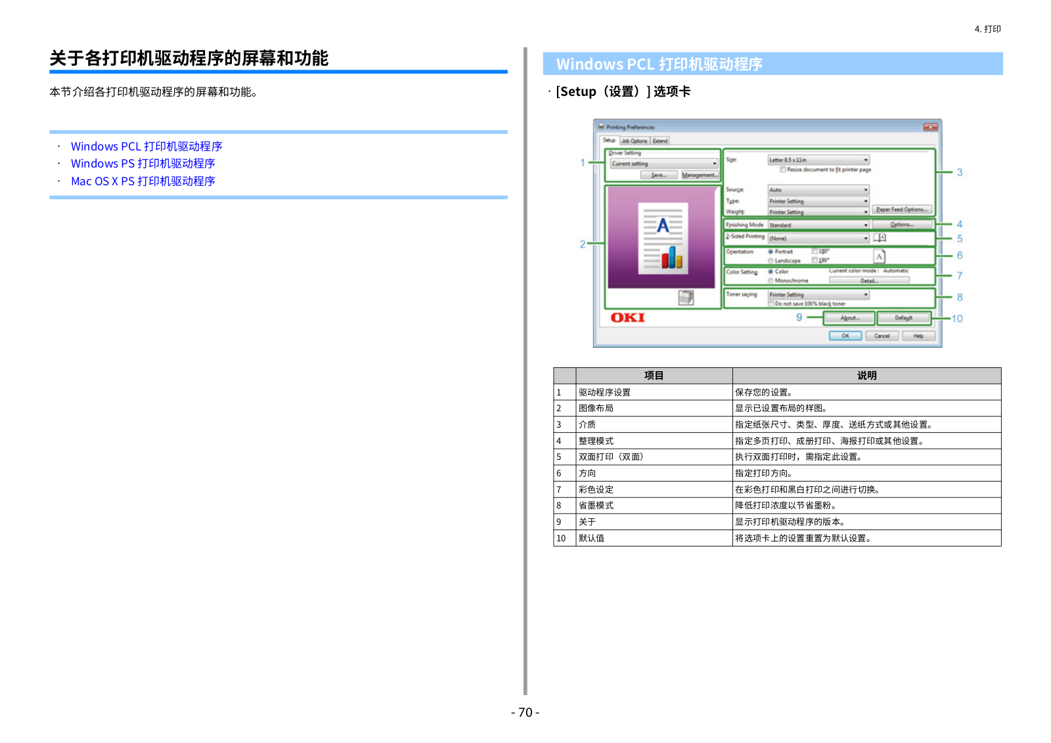1051x743 pixels.
Task: Click the Paper Feed Options... button
Action: [x=903, y=210]
